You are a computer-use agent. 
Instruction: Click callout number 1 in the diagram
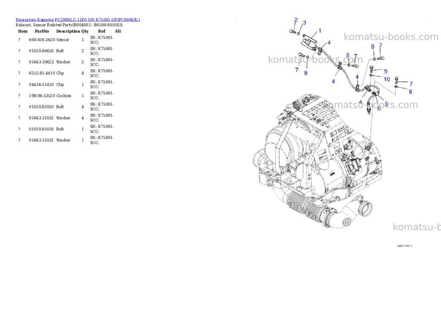pyautogui.click(x=320, y=31)
